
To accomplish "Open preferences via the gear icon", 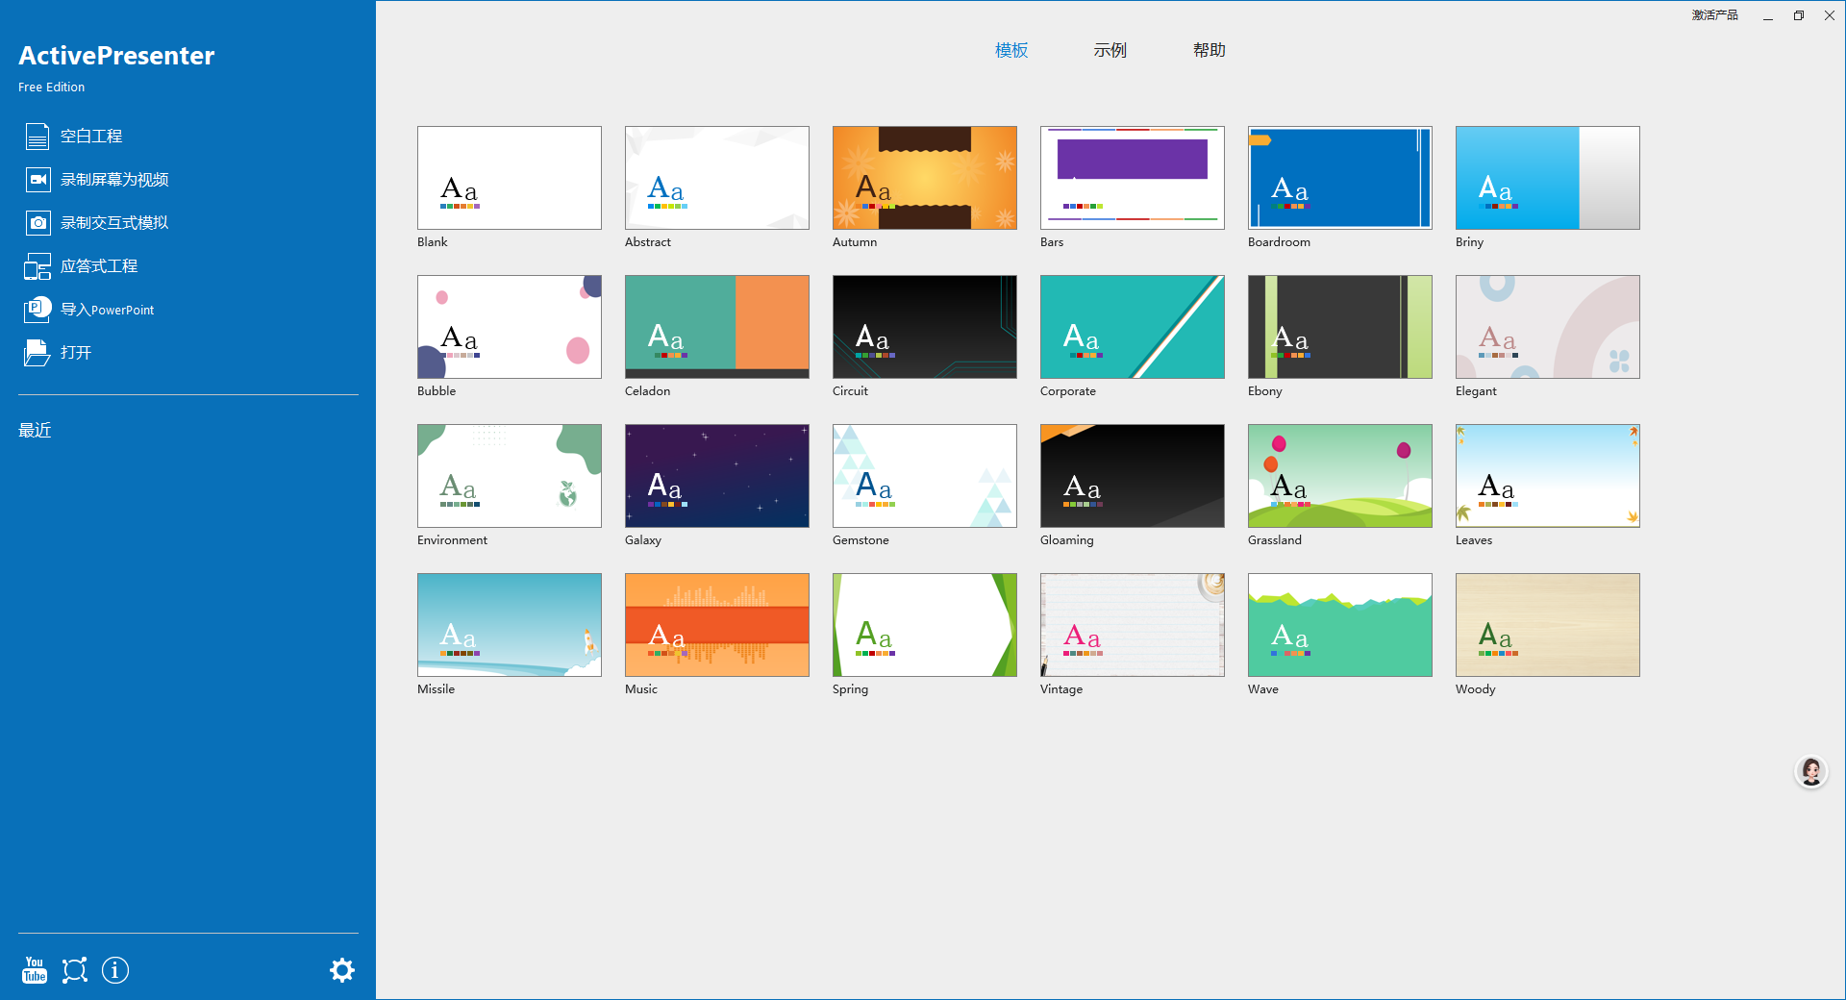I will pyautogui.click(x=342, y=970).
